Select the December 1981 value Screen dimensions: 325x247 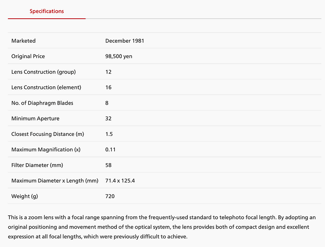(x=125, y=41)
